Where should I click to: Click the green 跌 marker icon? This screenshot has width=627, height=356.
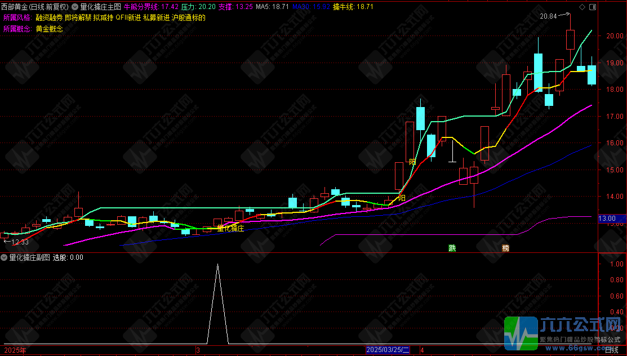[452, 248]
